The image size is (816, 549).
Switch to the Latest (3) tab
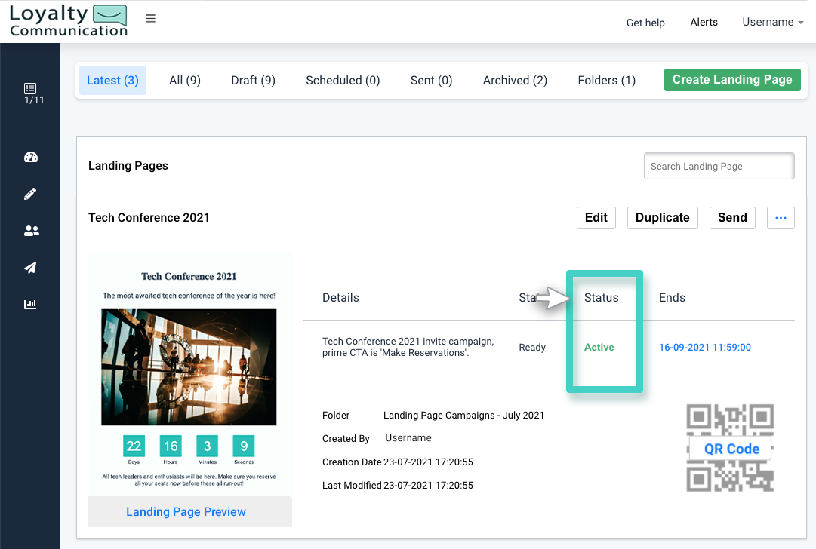click(x=113, y=80)
